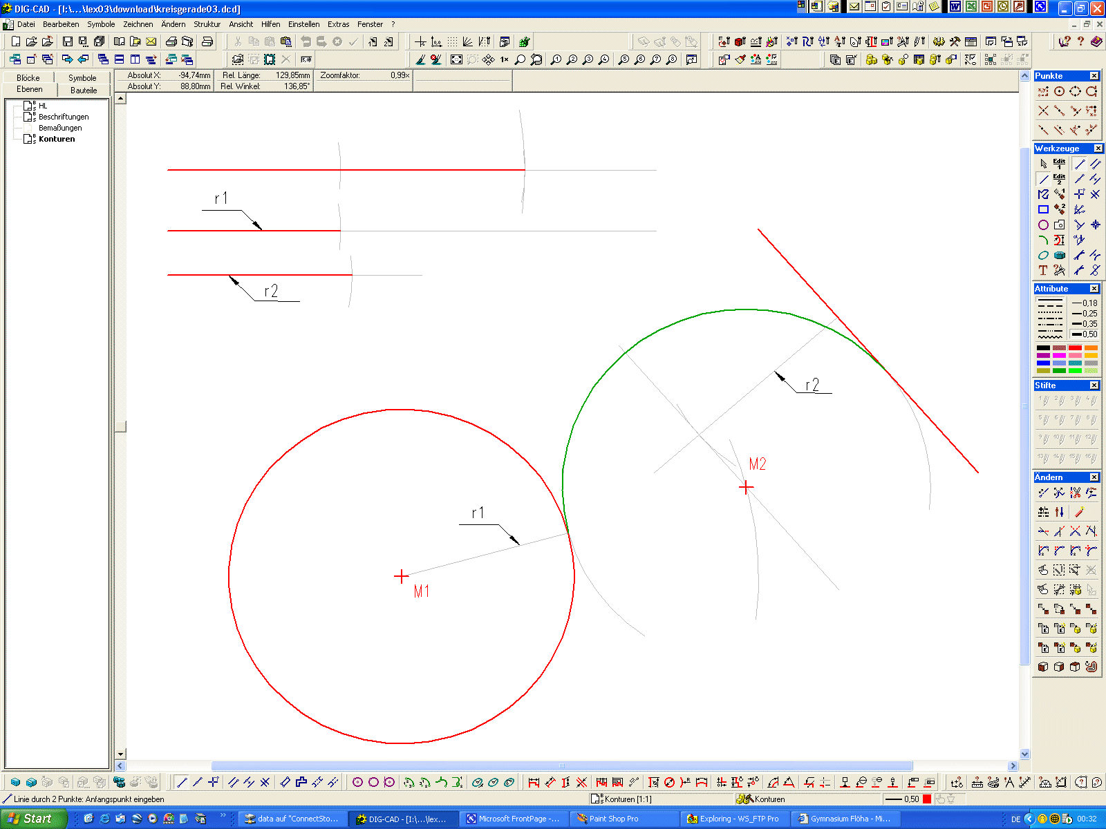Close the Punkte panel

(x=1094, y=76)
